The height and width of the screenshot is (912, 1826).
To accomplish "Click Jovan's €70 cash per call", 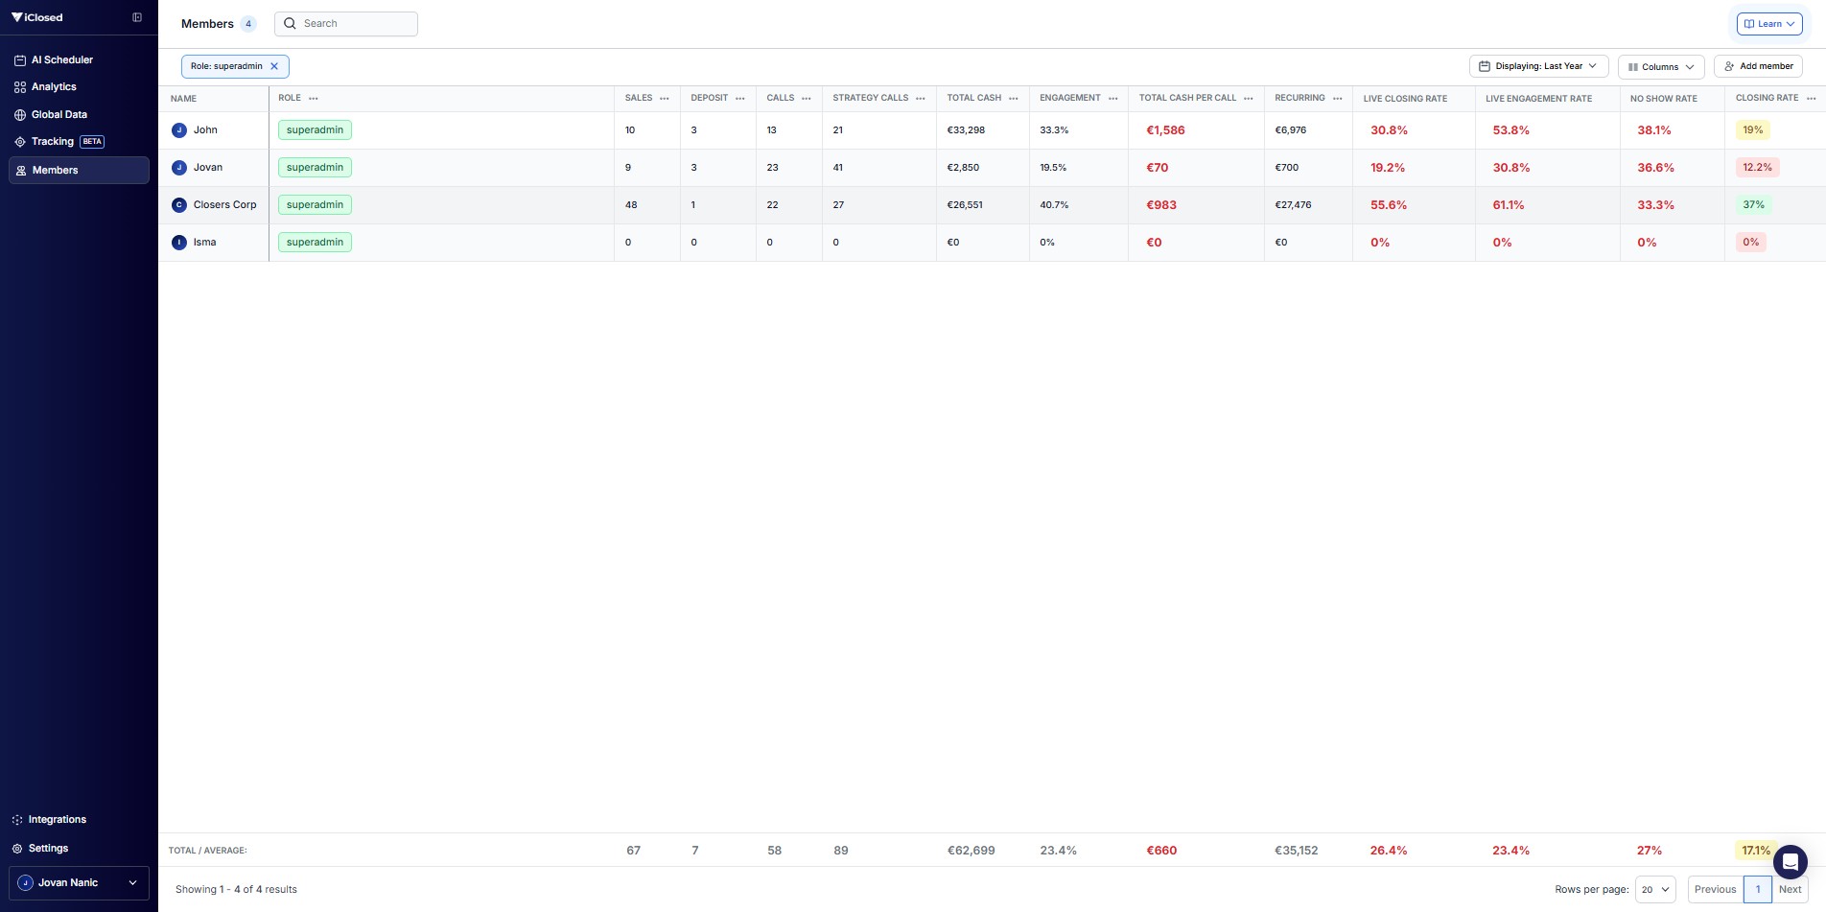I will (1158, 168).
